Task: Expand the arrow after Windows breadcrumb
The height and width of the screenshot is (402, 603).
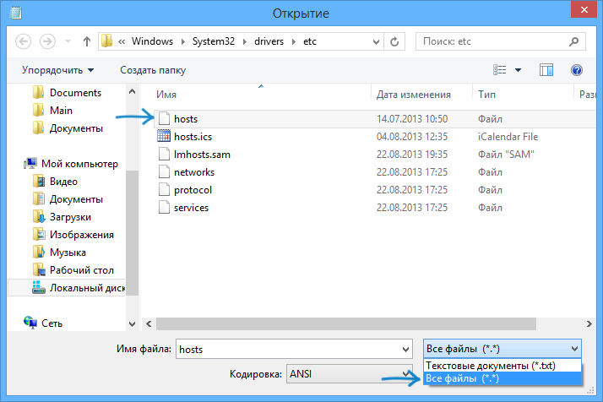Action: pos(183,41)
